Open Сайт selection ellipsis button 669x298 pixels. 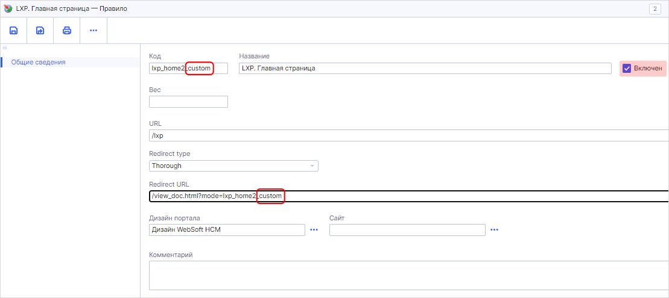(x=495, y=230)
